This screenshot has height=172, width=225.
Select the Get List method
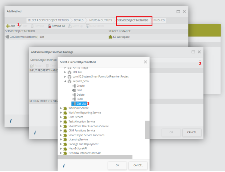click(81, 104)
